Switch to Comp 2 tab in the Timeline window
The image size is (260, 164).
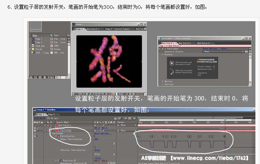pyautogui.click(x=51, y=114)
